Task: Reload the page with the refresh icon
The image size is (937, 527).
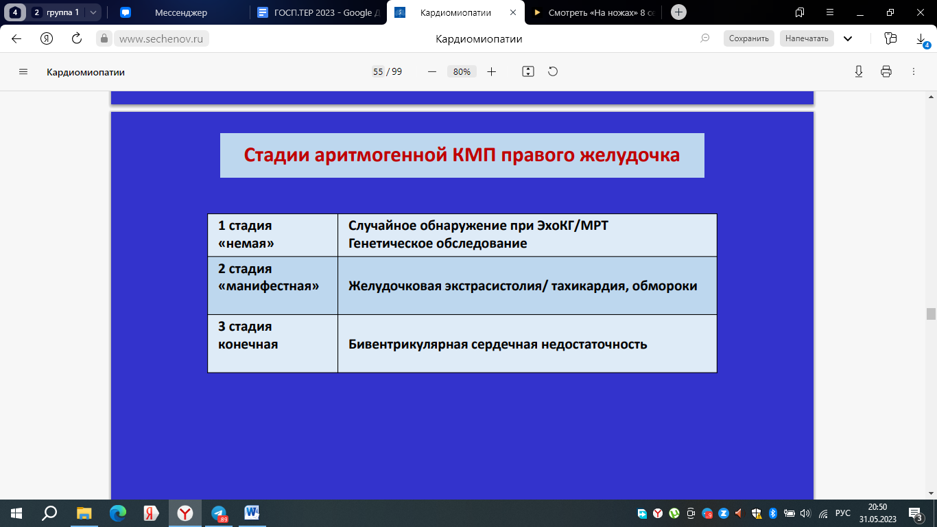Action: tap(77, 38)
